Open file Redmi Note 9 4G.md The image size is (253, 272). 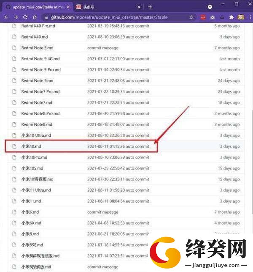[40, 59]
